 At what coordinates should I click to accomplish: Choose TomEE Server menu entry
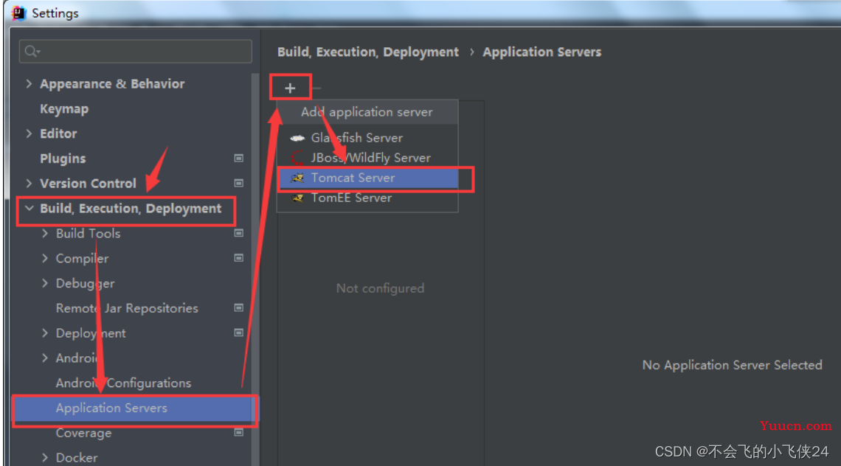point(368,198)
